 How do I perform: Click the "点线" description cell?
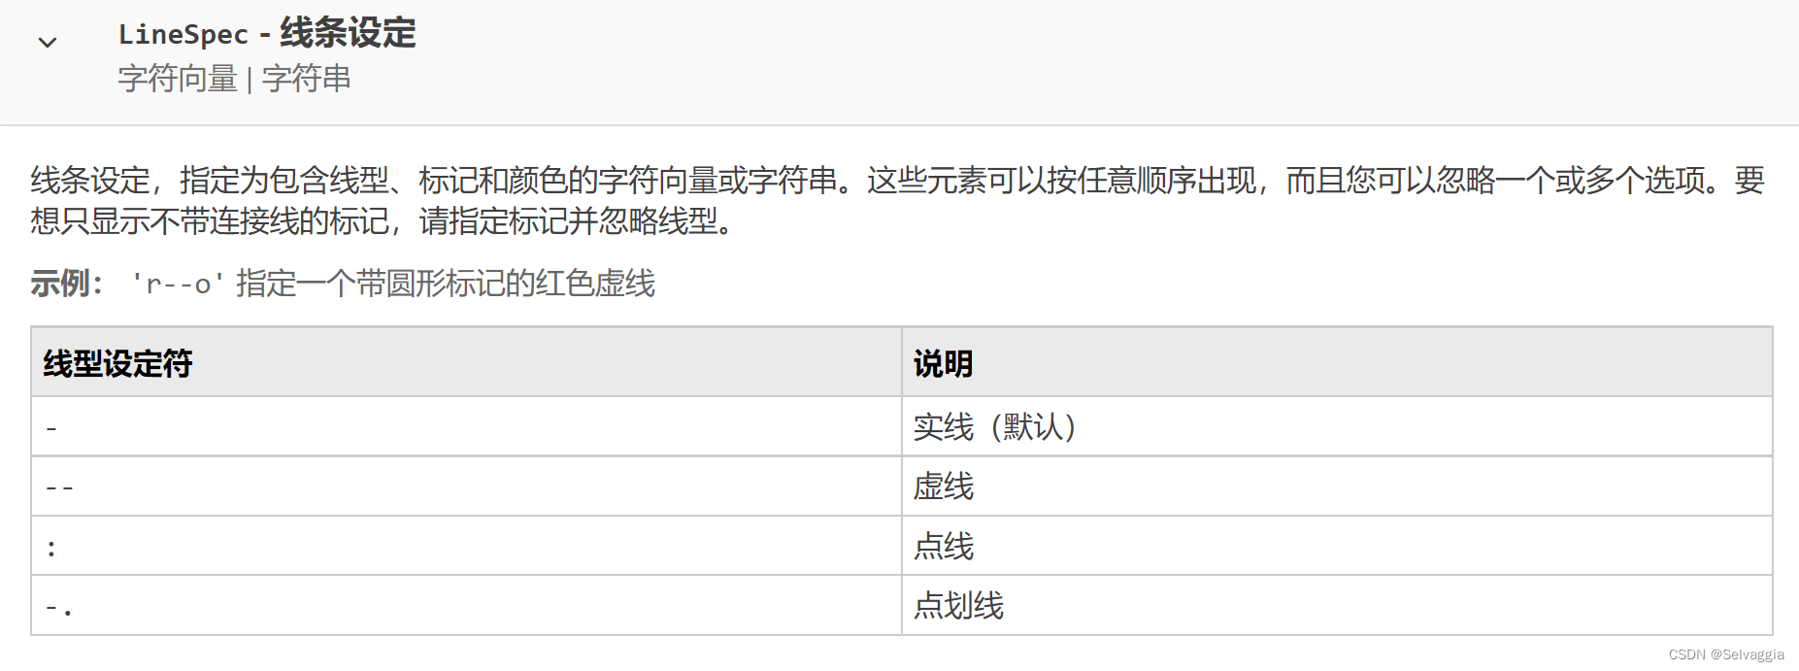click(943, 547)
